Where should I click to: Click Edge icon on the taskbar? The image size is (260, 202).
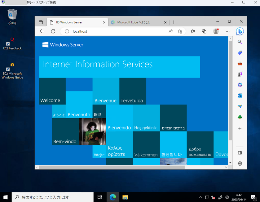point(112,197)
